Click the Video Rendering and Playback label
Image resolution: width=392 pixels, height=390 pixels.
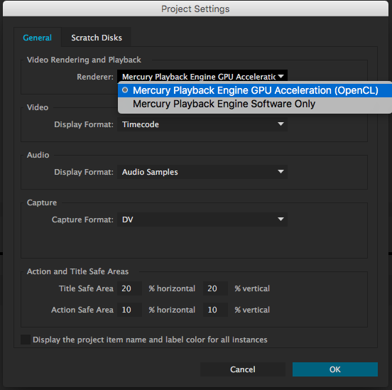[84, 60]
